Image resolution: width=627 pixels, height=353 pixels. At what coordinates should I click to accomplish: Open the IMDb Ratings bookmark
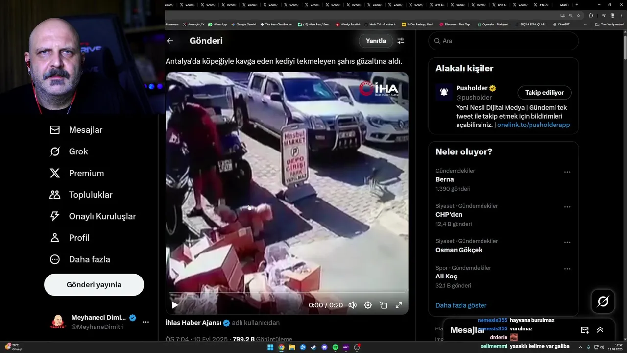tap(418, 24)
